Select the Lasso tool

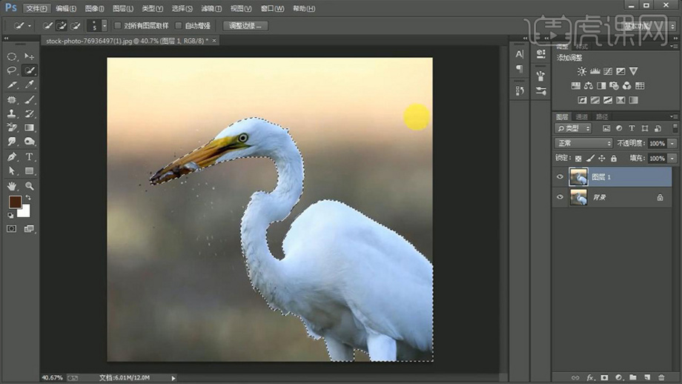tap(12, 71)
